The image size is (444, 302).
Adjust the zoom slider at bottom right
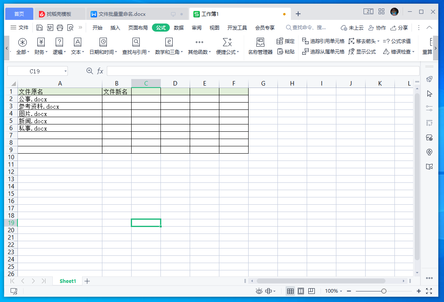(383, 291)
